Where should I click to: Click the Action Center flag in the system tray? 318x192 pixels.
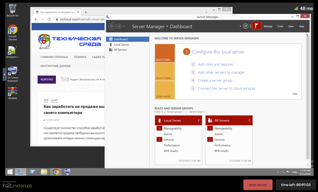coord(288,172)
